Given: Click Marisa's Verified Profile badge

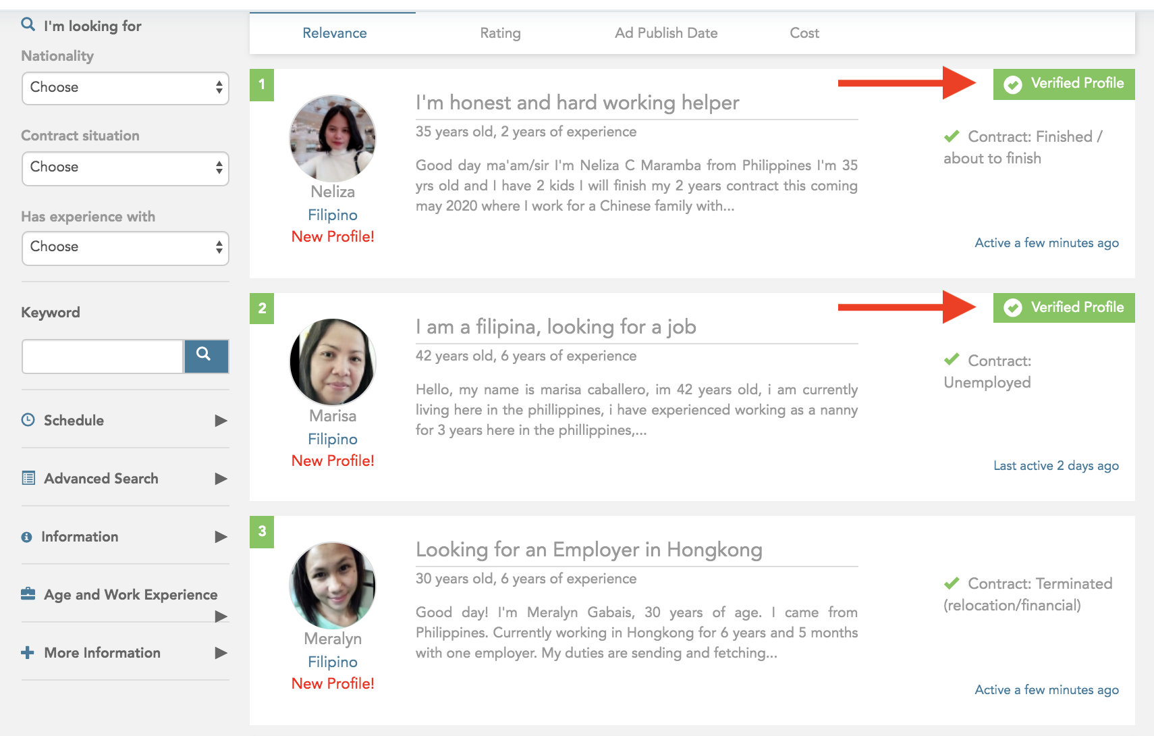Looking at the screenshot, I should [1064, 308].
